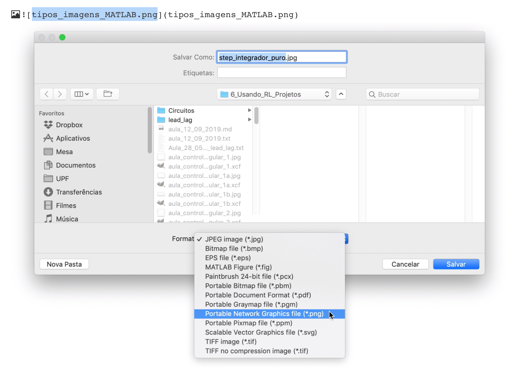Screen dimensions: 513x373
Task: Choose Portable Document Format (*.pdf)
Action: pos(270,295)
